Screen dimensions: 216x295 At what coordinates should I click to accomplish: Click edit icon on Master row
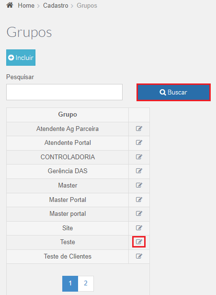(x=139, y=185)
